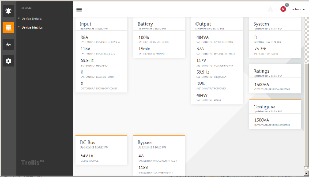309x177 pixels.
Task: Click the Configure card heading
Action: pyautogui.click(x=264, y=107)
